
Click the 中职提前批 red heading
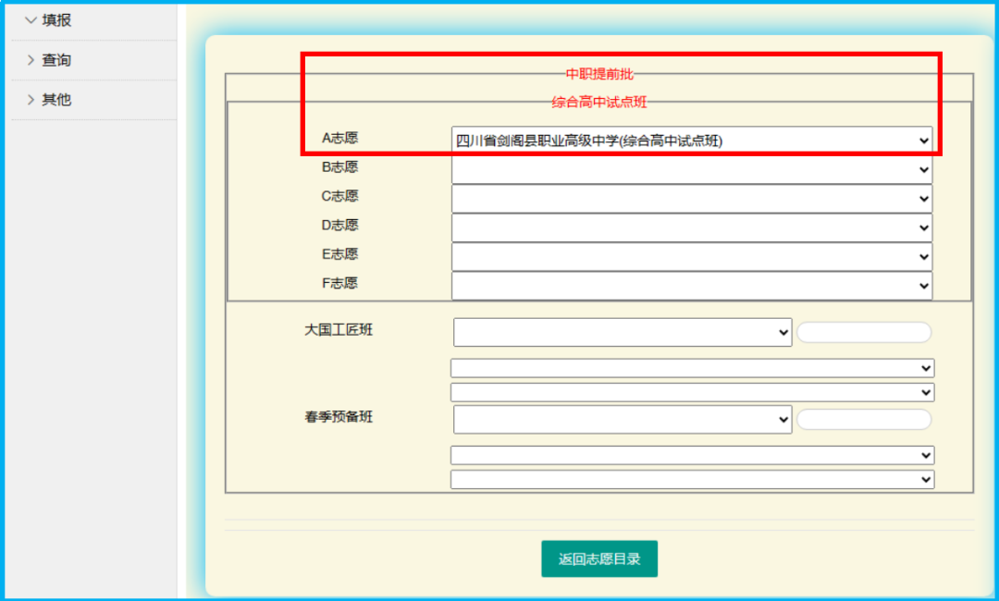point(599,74)
